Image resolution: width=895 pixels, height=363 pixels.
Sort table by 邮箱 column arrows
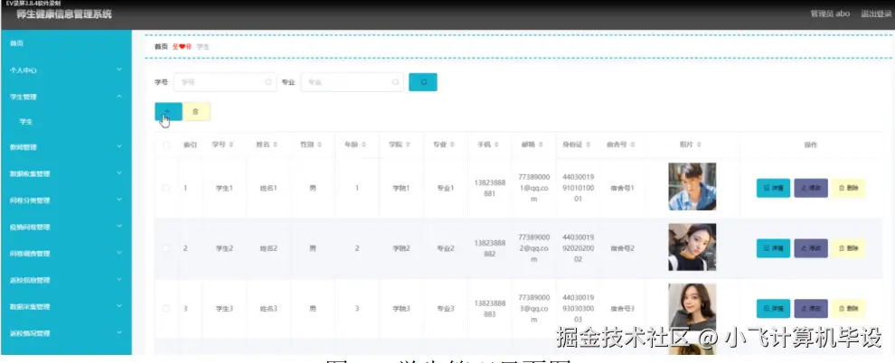click(x=542, y=144)
